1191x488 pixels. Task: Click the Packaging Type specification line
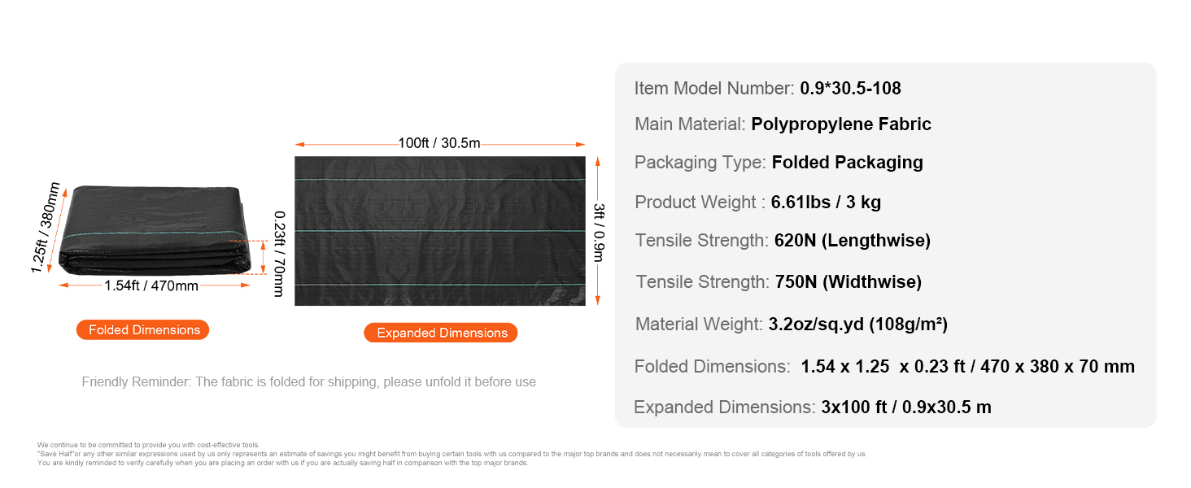pos(779,163)
